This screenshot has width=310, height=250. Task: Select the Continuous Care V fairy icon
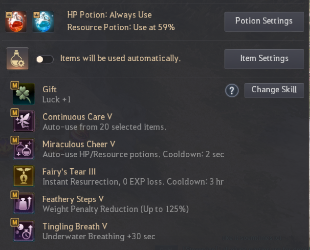click(x=23, y=121)
